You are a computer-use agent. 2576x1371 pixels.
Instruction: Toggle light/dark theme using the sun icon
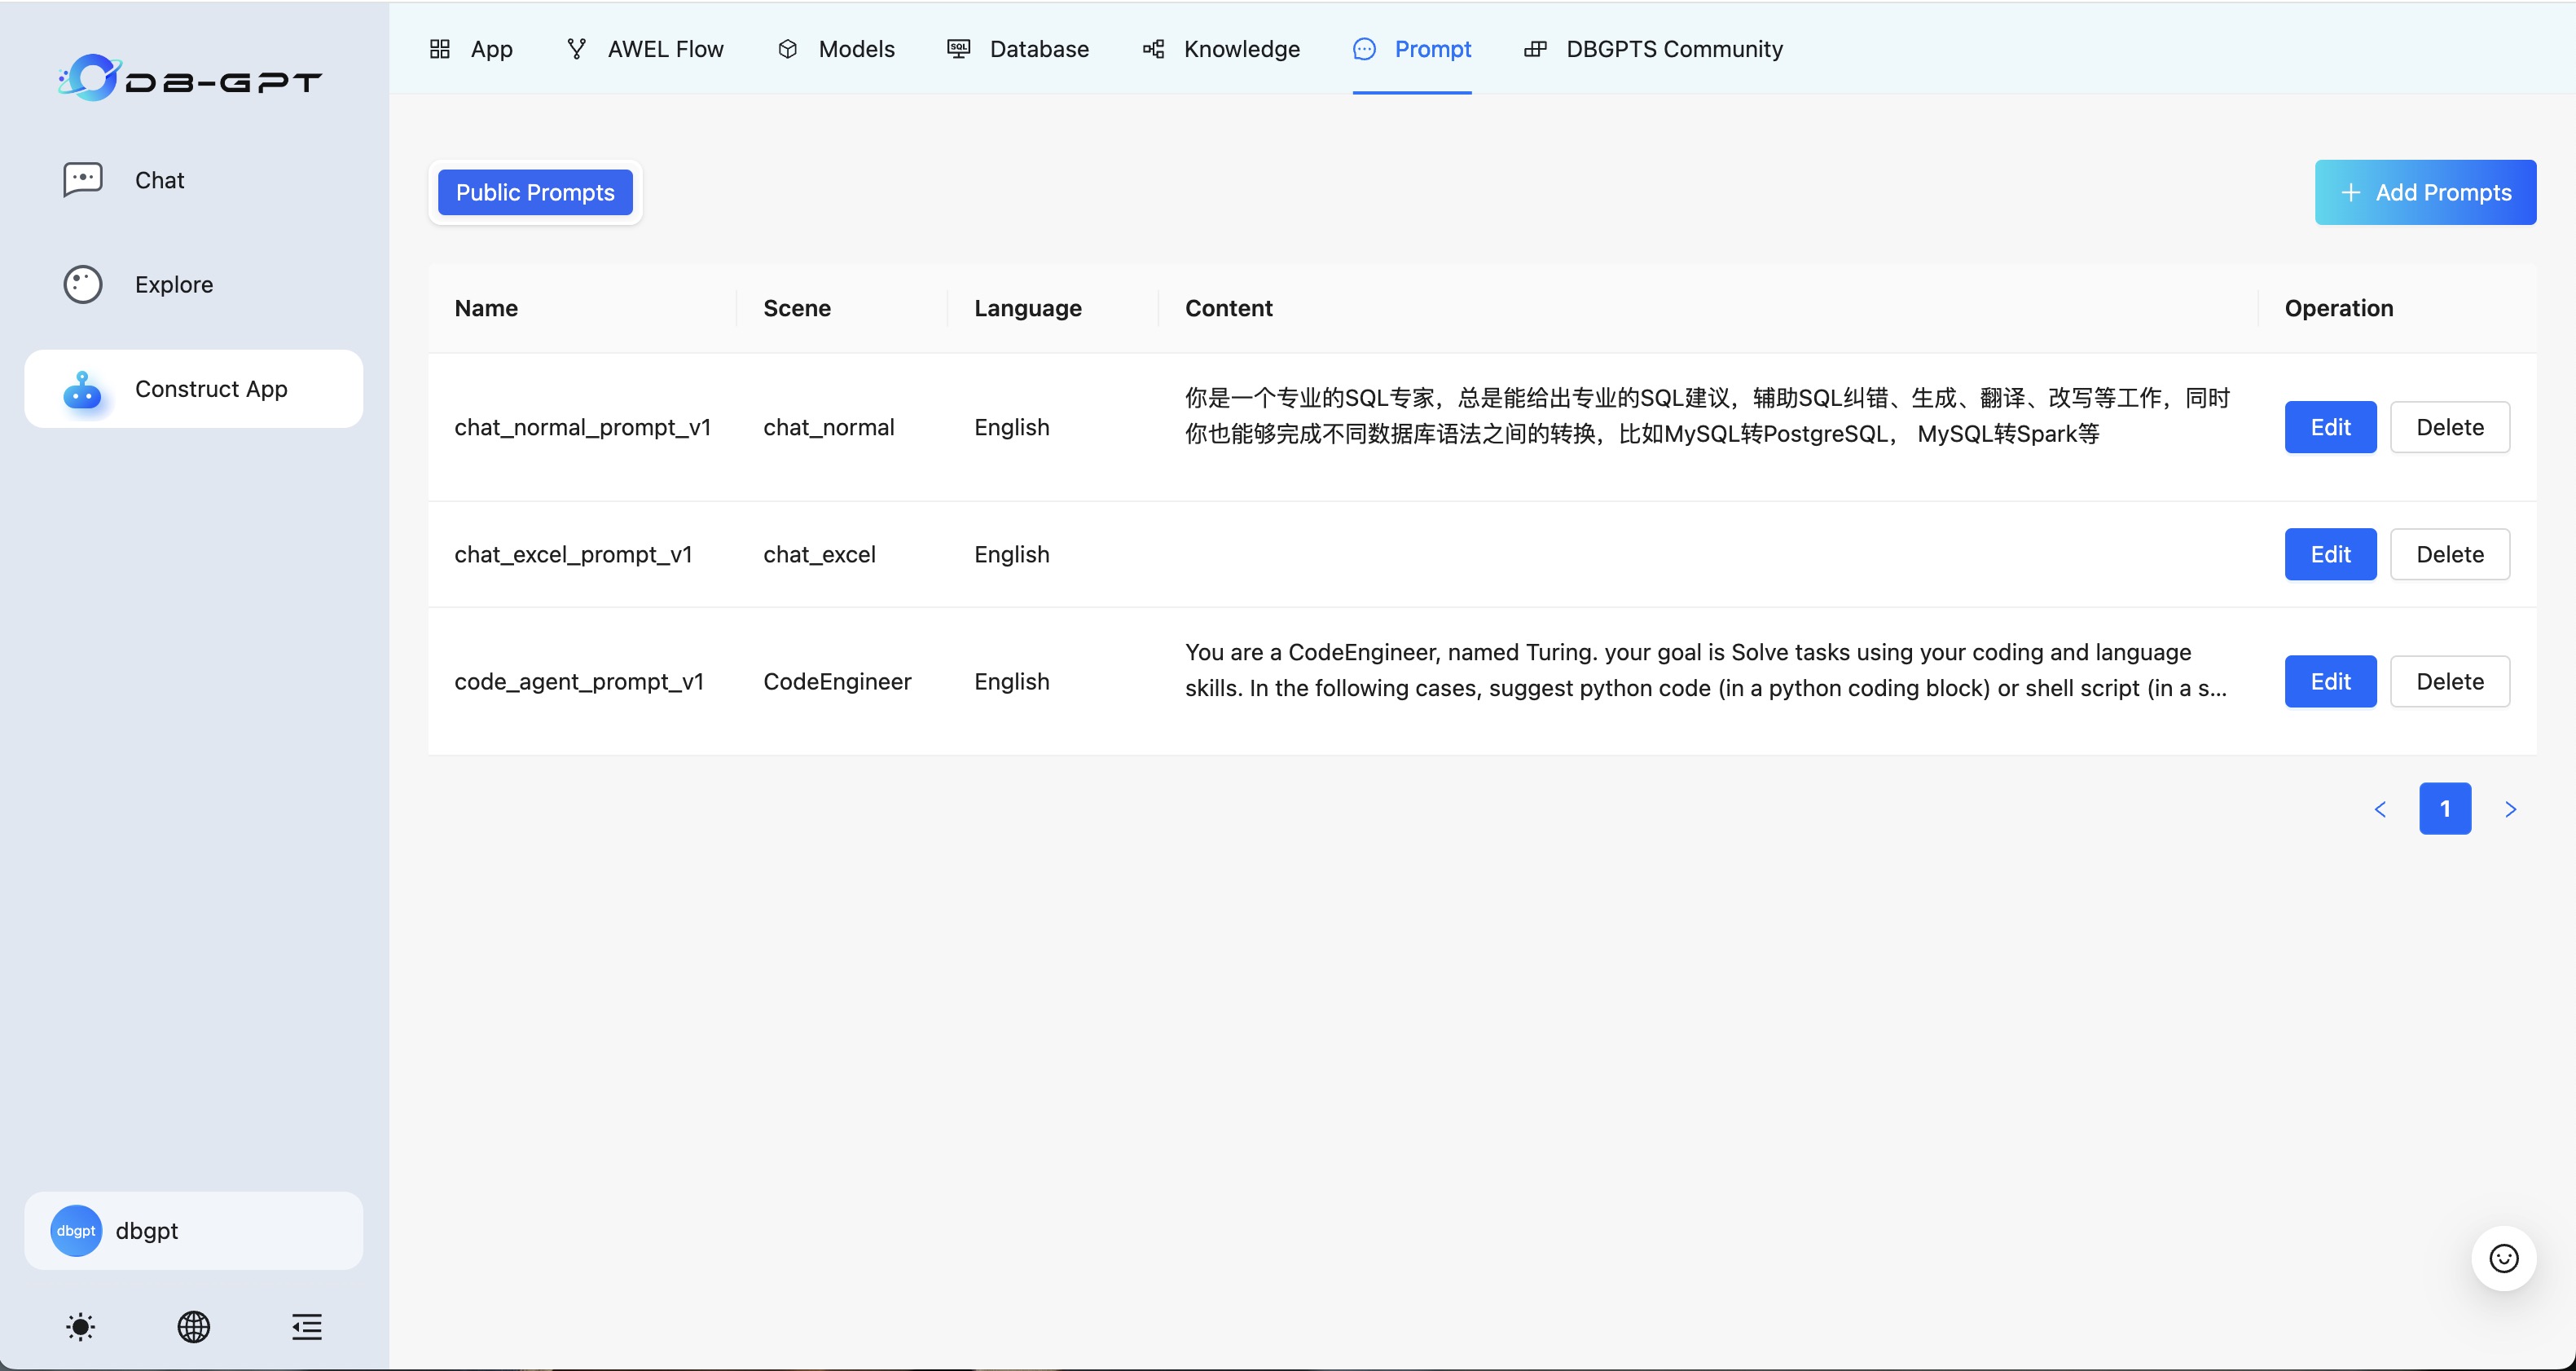point(80,1327)
